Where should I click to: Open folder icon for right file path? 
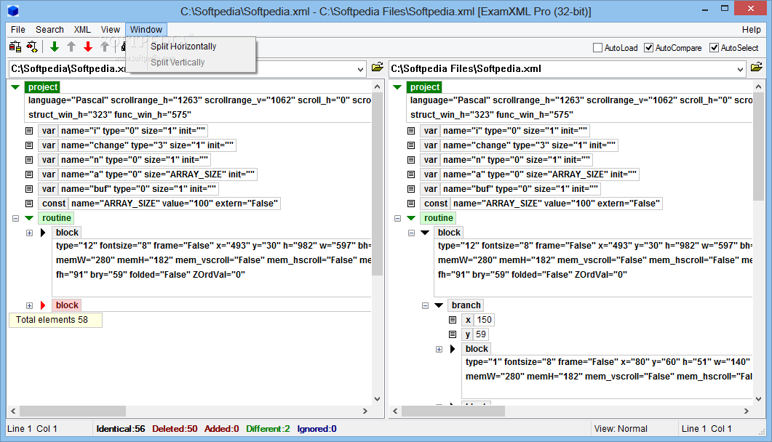tap(757, 68)
